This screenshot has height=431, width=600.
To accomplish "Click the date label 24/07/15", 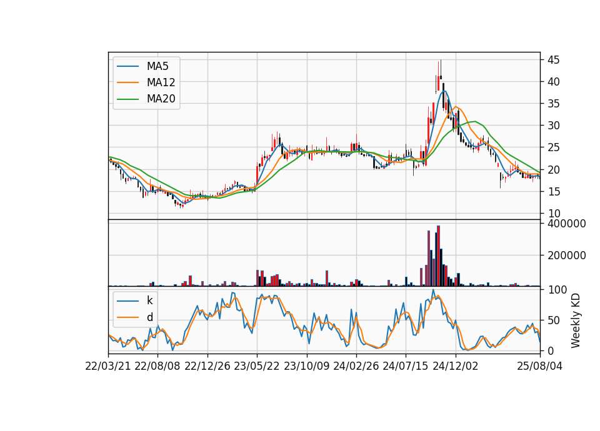I will pos(406,366).
